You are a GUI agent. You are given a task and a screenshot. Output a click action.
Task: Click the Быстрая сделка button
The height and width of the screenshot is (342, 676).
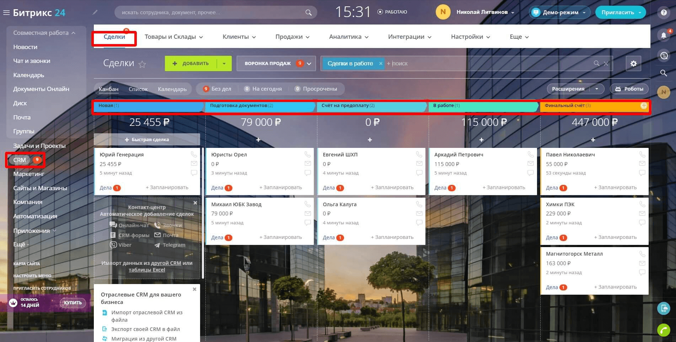coord(147,139)
